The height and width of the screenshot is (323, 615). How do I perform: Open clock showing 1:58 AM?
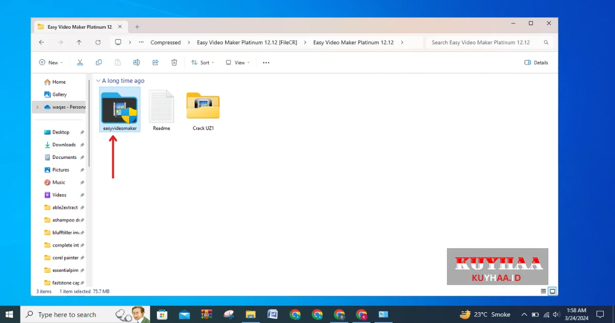[577, 314]
